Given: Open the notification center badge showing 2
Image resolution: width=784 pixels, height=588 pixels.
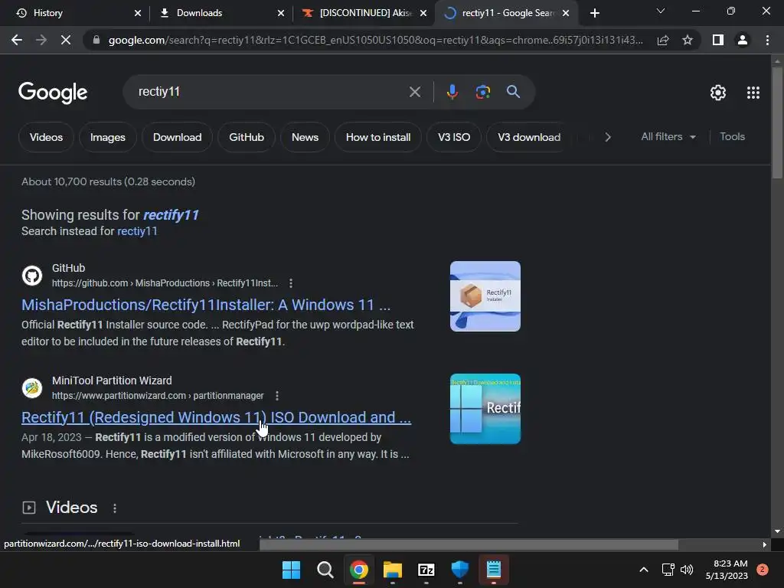Looking at the screenshot, I should (x=763, y=570).
